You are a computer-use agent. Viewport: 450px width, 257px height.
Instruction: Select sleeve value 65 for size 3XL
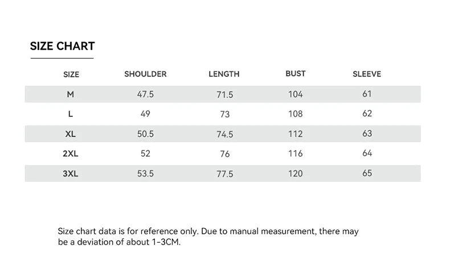367,173
